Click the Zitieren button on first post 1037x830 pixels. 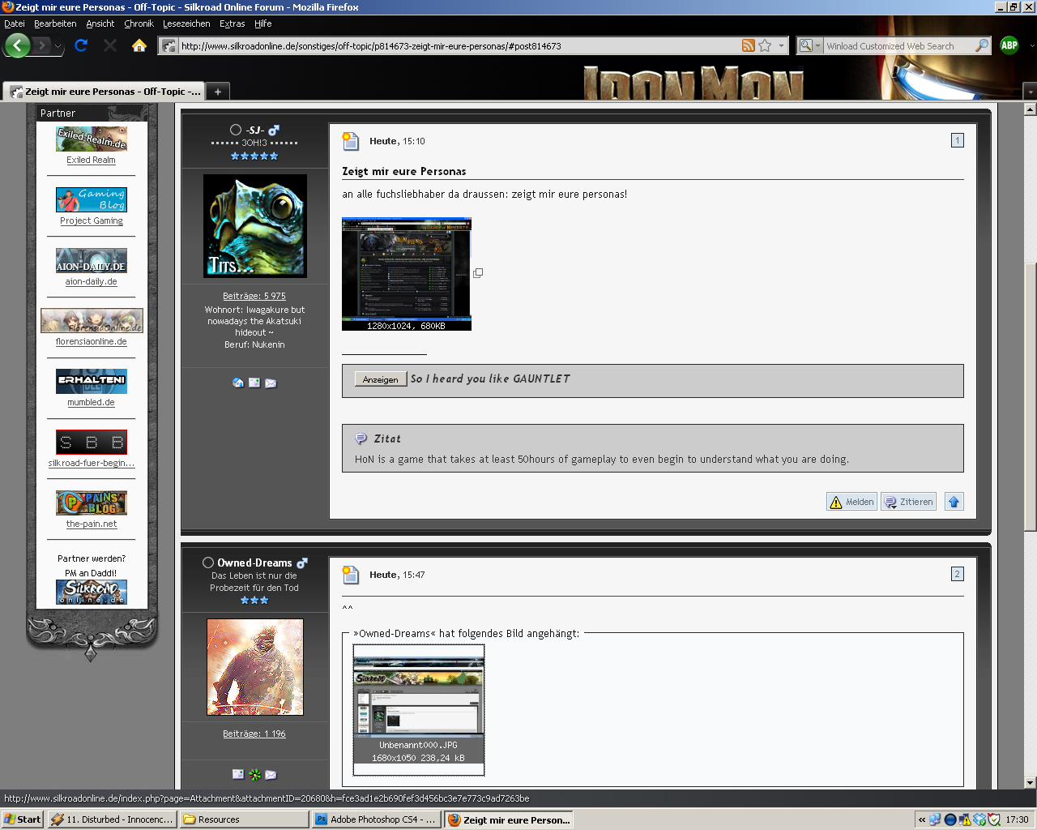pyautogui.click(x=908, y=502)
